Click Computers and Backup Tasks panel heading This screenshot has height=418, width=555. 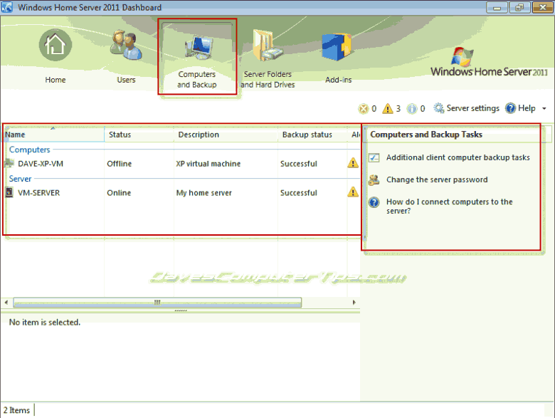point(426,135)
